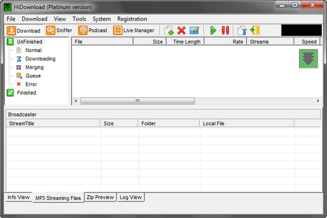This screenshot has width=327, height=218.
Task: Switch to the Info View tab
Action: (x=19, y=197)
